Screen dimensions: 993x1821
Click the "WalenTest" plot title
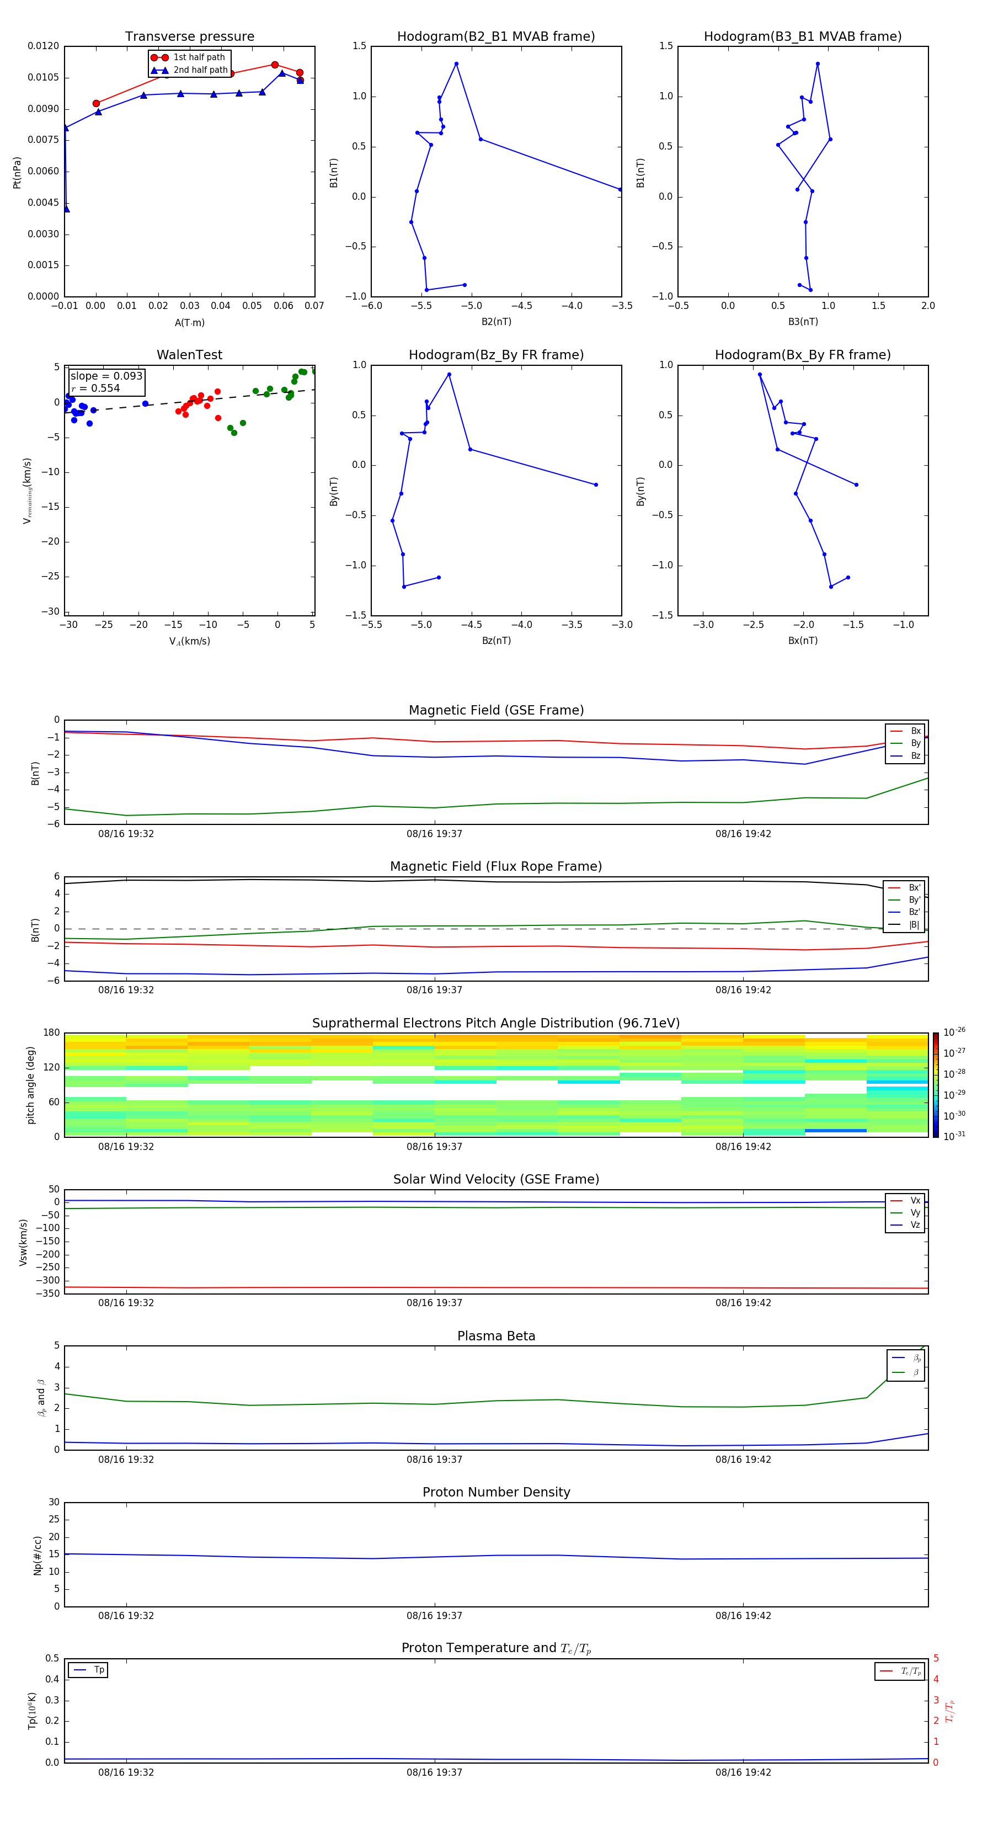[189, 355]
